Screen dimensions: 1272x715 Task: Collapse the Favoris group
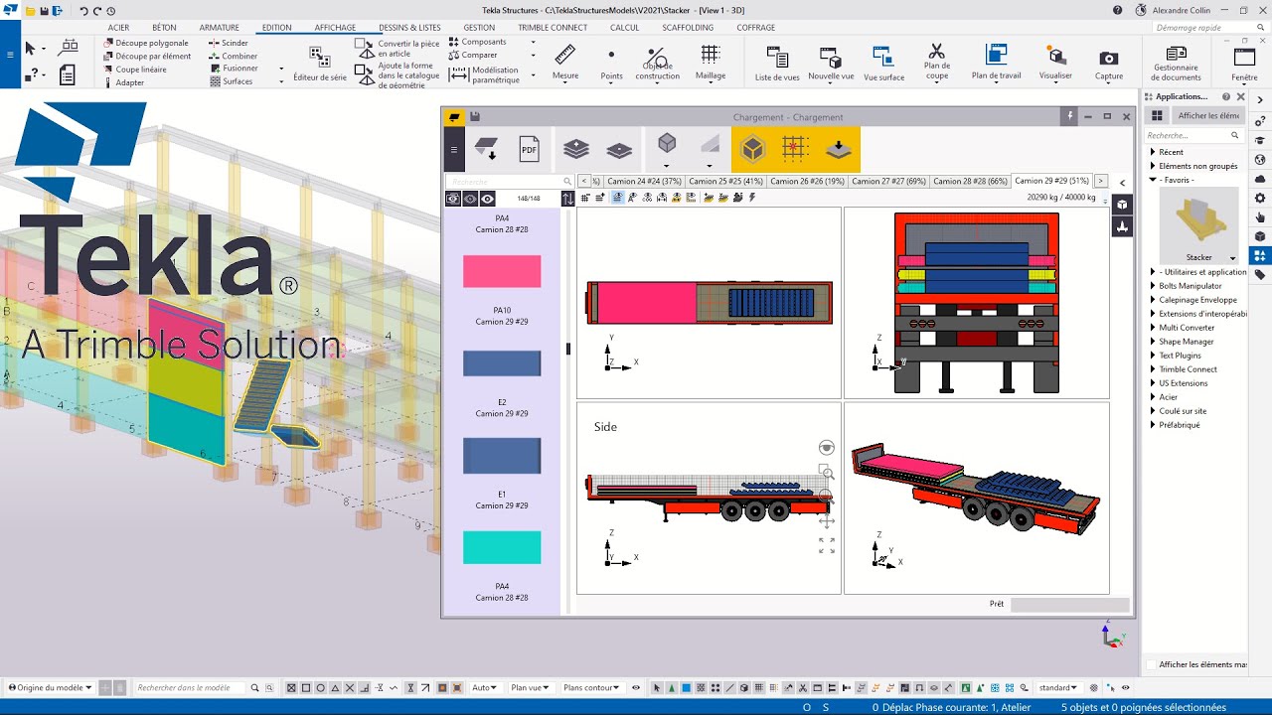[x=1153, y=180]
